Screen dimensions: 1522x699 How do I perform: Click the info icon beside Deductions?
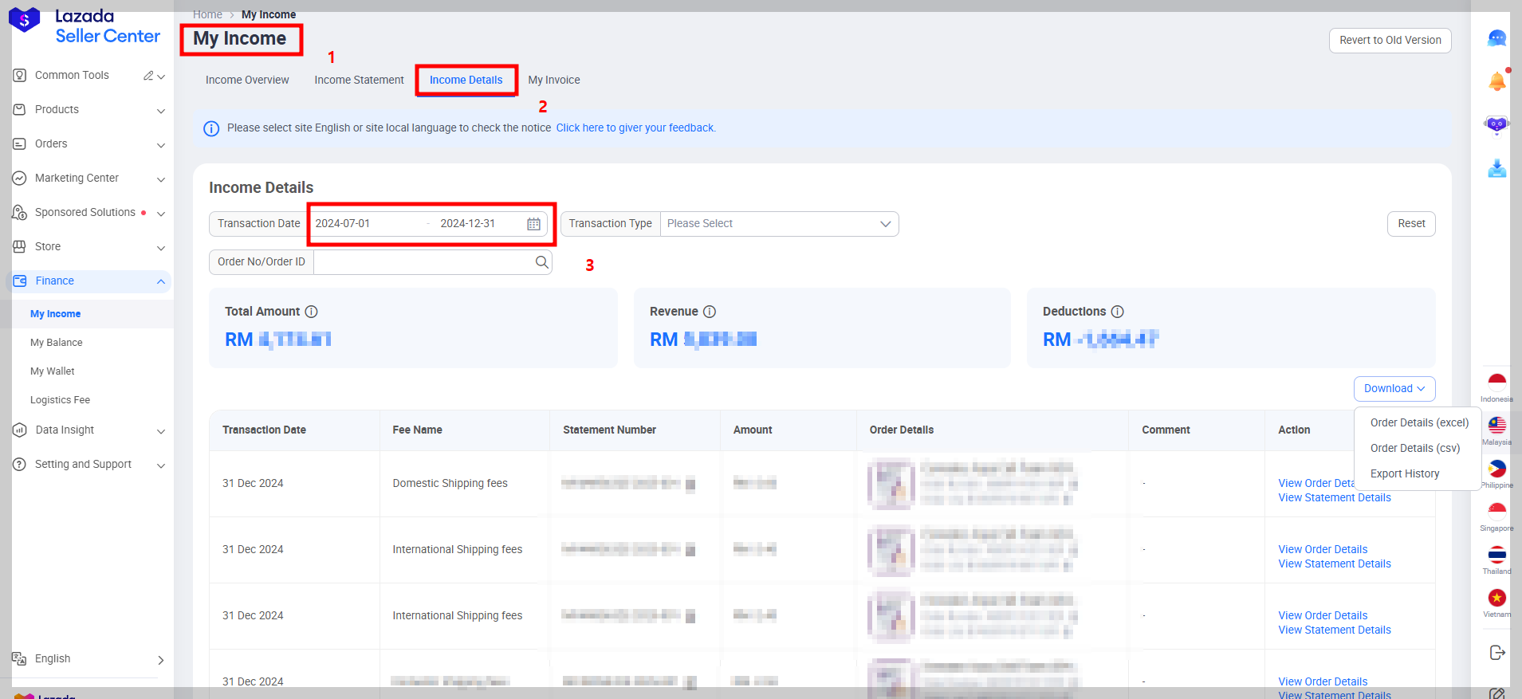coord(1118,312)
